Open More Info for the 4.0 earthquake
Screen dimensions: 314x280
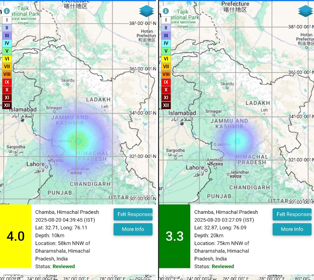pyautogui.click(x=133, y=229)
